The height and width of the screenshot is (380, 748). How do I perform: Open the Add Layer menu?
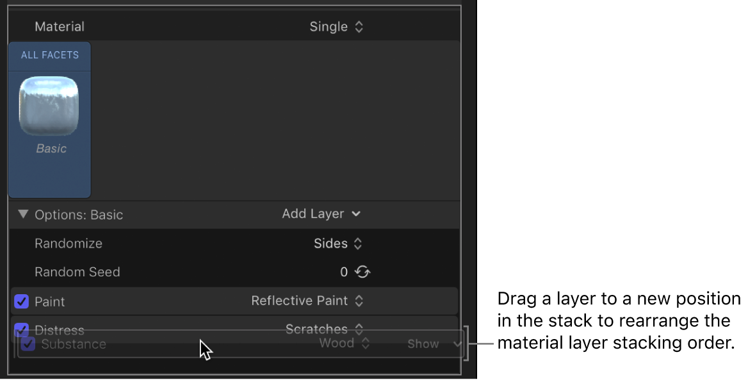pos(313,214)
